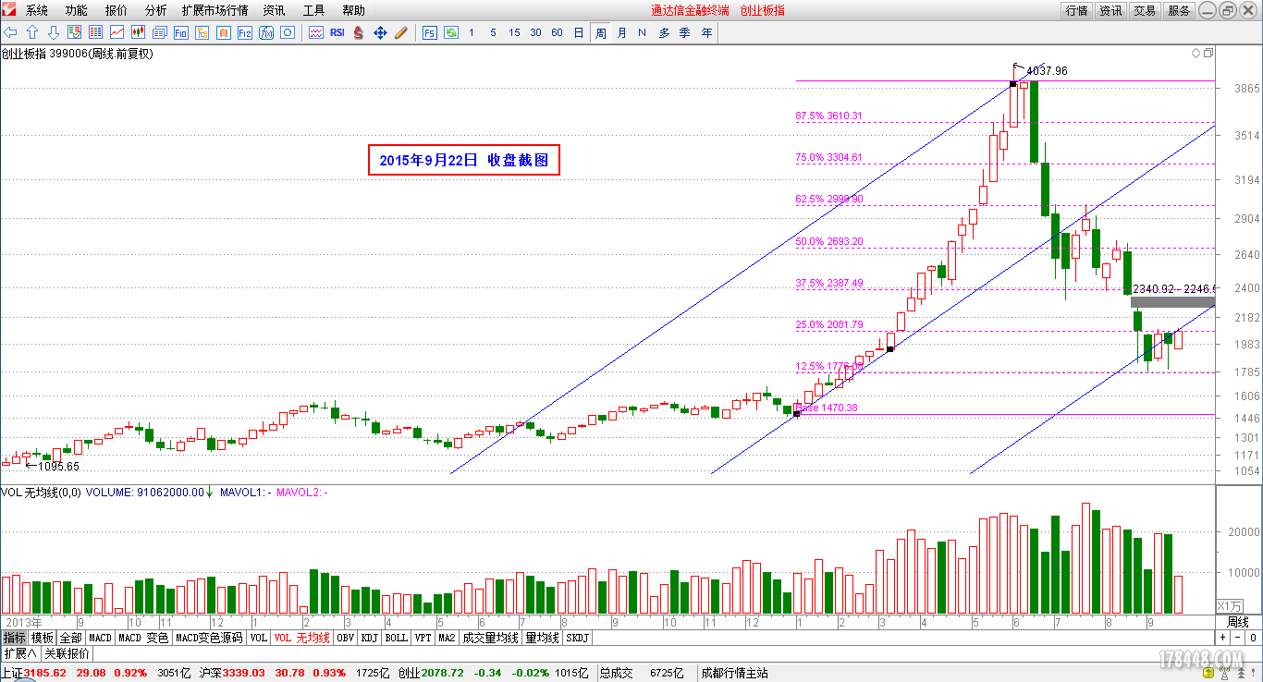This screenshot has height=682, width=1263.
Task: Click the 资讯 button at top right
Action: point(1110,10)
